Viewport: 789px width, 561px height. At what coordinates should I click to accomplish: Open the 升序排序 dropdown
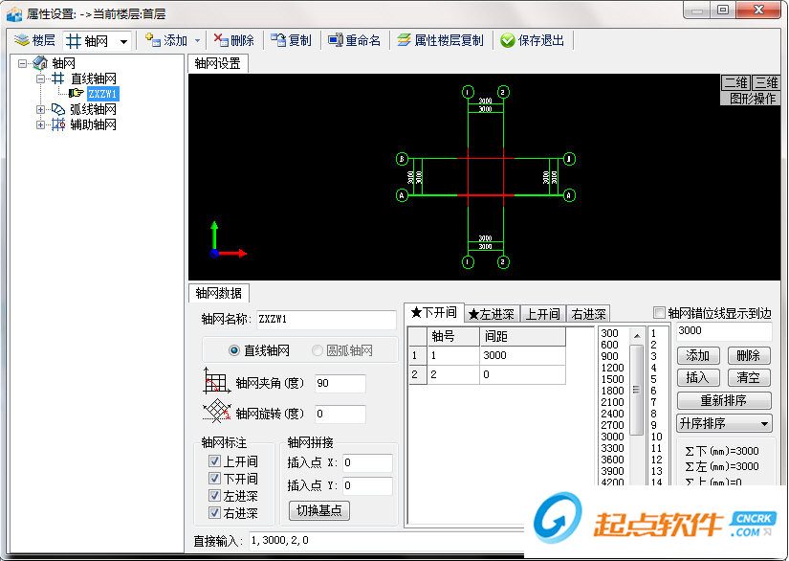click(x=724, y=423)
